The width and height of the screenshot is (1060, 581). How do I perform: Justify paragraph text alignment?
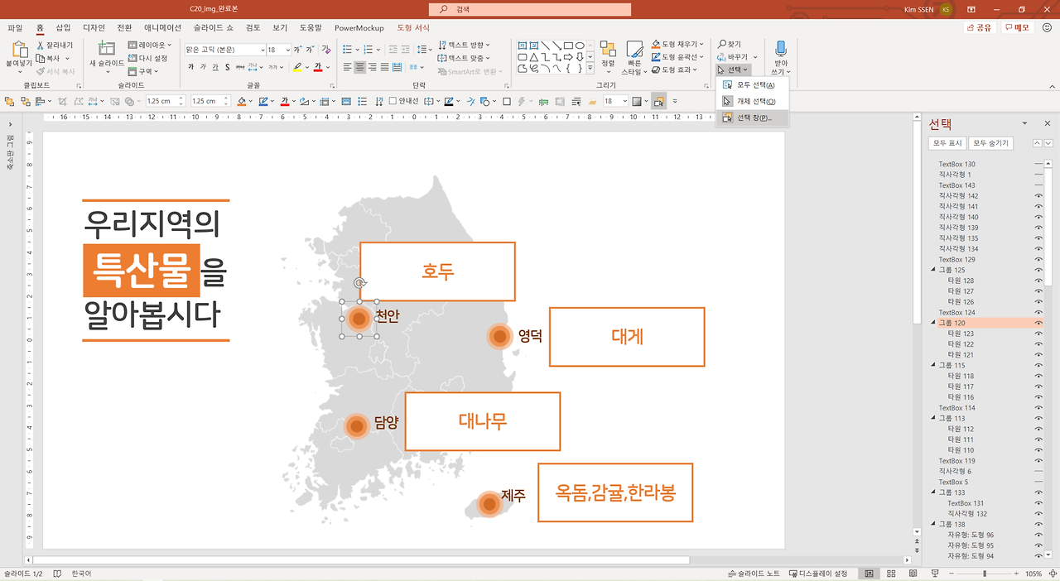tap(385, 67)
